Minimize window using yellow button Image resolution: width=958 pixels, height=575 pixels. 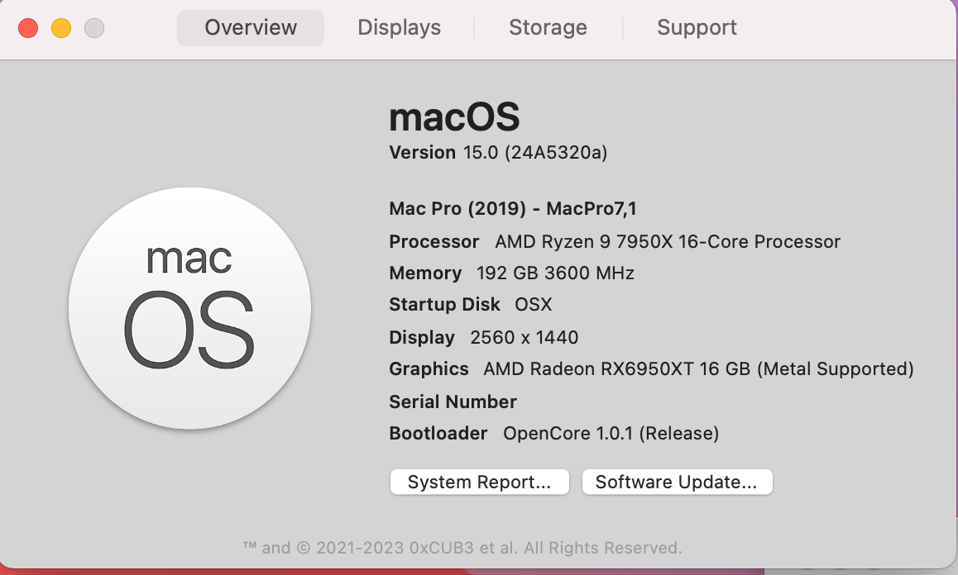click(x=61, y=28)
